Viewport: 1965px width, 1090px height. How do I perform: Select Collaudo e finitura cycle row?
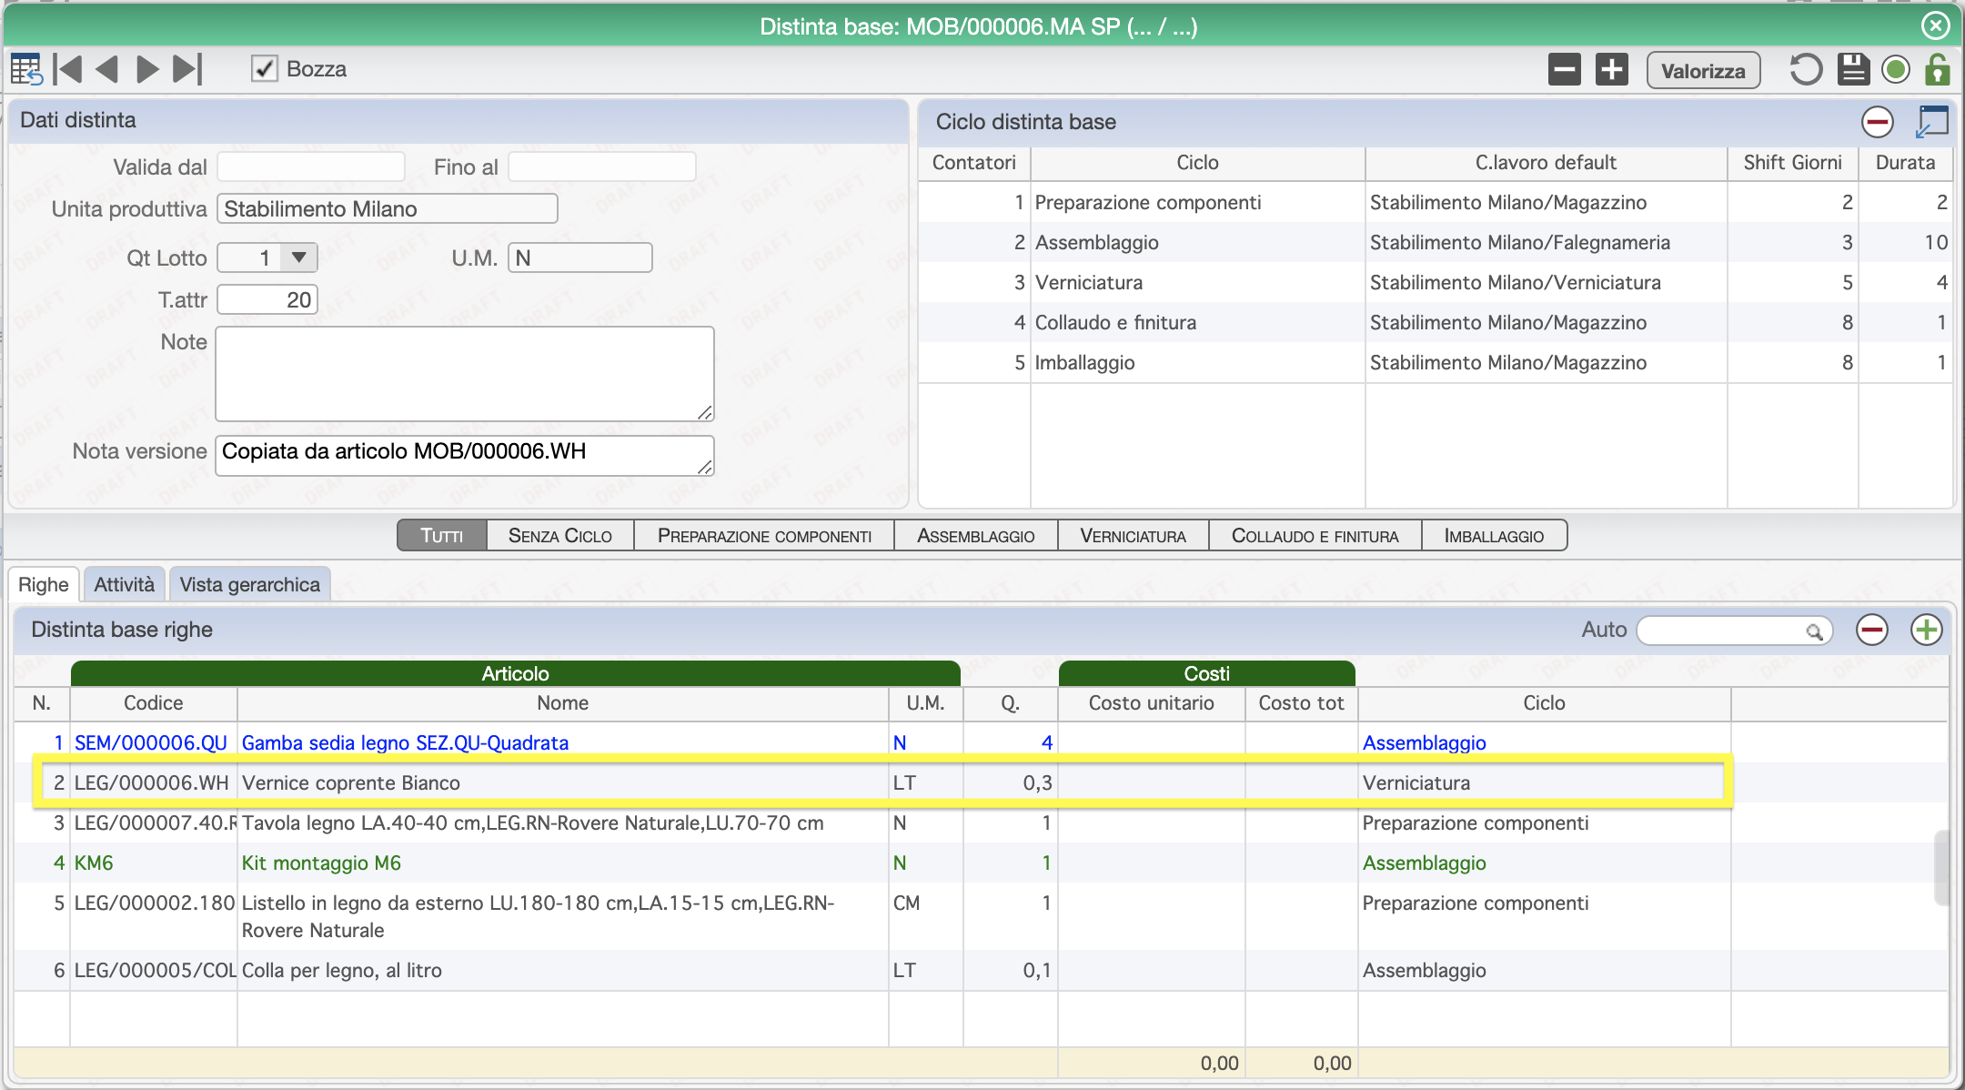pos(1436,322)
